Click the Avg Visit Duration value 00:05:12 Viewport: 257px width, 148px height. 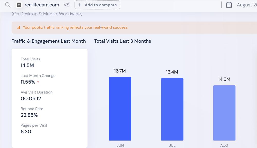pyautogui.click(x=31, y=98)
